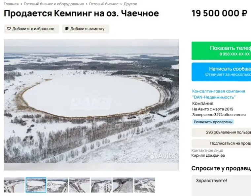Open the last thumbnail in gallery
251x196 pixels.
(x=145, y=185)
